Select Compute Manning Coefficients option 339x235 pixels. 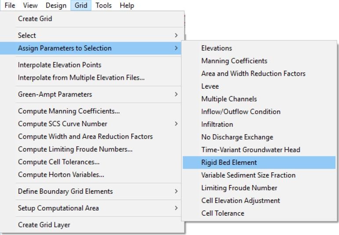point(69,111)
